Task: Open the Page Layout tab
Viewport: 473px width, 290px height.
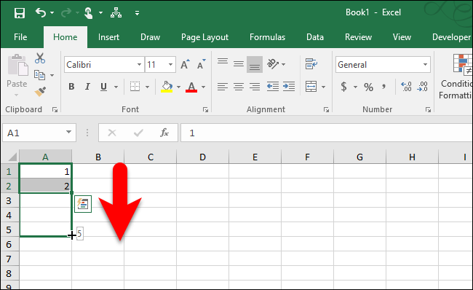Action: 204,37
